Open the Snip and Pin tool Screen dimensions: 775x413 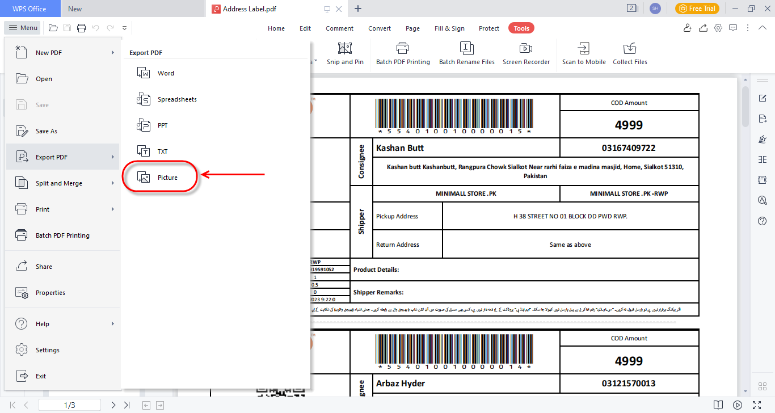[346, 54]
